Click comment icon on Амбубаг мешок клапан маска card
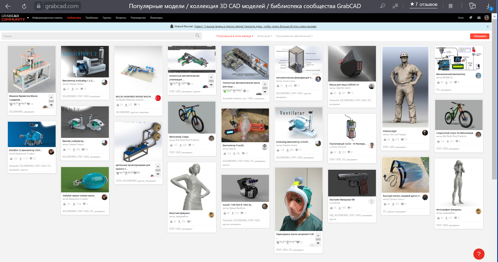 point(84,204)
